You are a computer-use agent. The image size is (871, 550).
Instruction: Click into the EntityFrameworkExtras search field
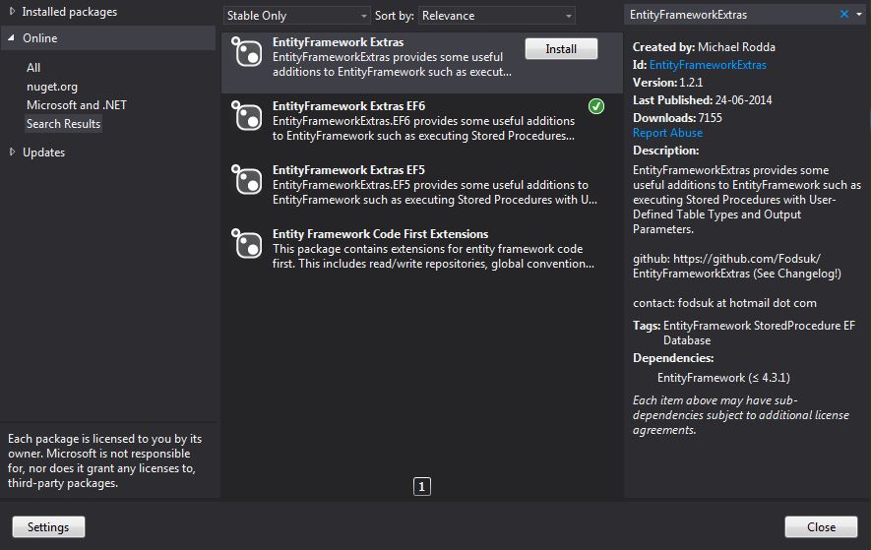tap(730, 15)
